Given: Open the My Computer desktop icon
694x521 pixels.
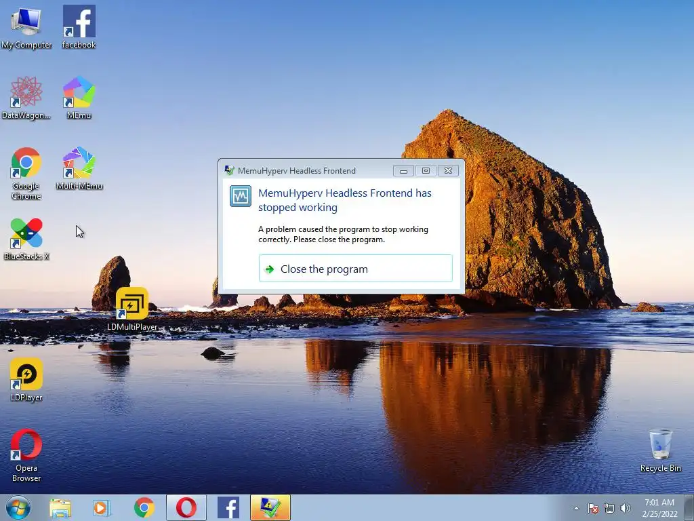Looking at the screenshot, I should click(26, 27).
